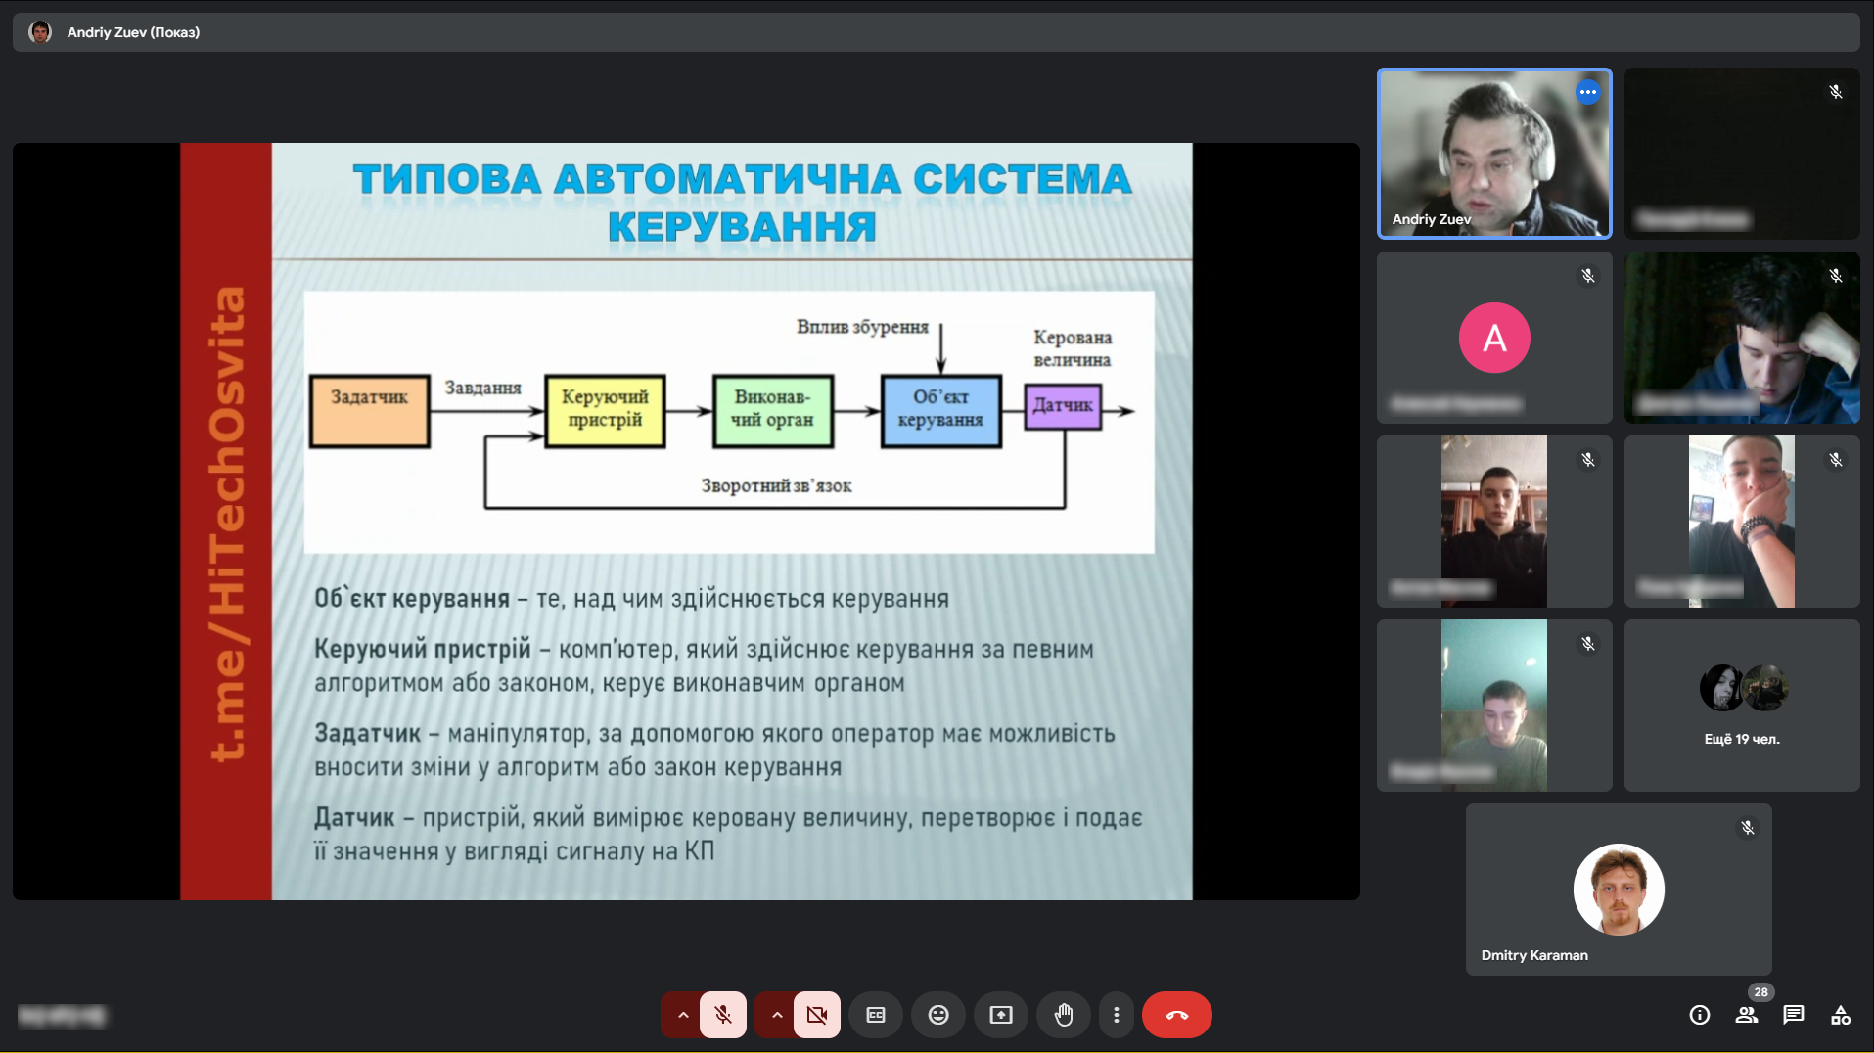Viewport: 1874px width, 1053px height.
Task: Open the chat panel
Action: pos(1794,1015)
